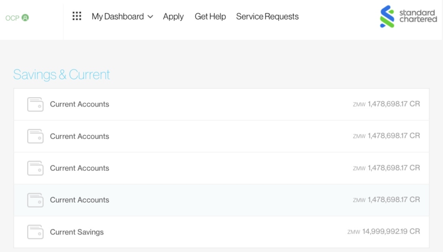Click wallet icon of second Current Accounts row

pos(35,136)
